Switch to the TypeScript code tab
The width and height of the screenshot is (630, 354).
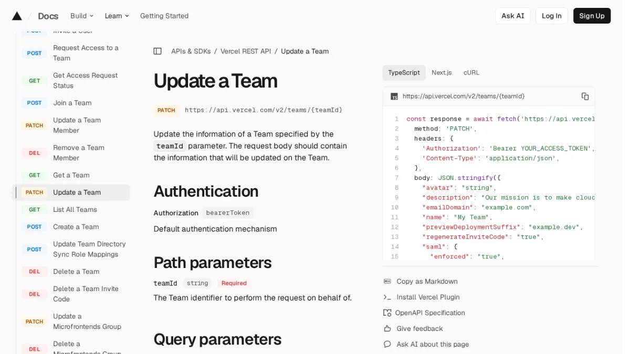point(404,73)
